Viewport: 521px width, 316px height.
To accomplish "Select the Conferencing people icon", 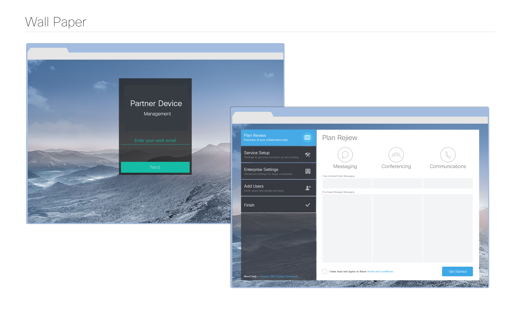I will [x=396, y=155].
